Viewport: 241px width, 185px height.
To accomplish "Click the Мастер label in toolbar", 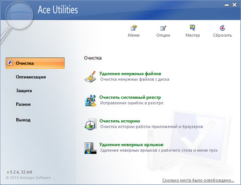I will click(x=193, y=35).
